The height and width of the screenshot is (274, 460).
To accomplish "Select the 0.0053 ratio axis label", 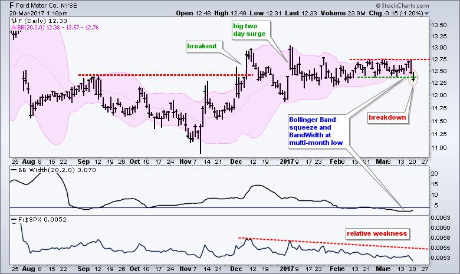I will [441, 258].
